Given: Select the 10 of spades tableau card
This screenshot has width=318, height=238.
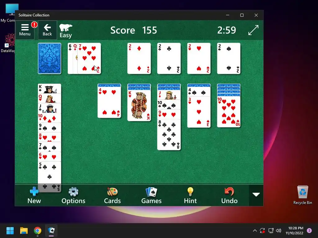Looking at the screenshot, I should [169, 104].
